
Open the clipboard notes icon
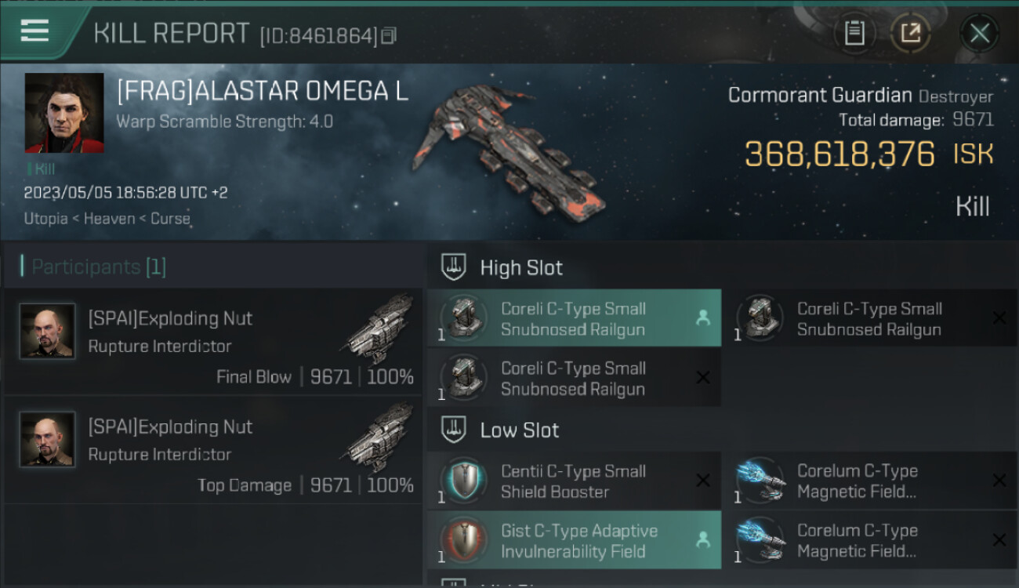pos(854,33)
